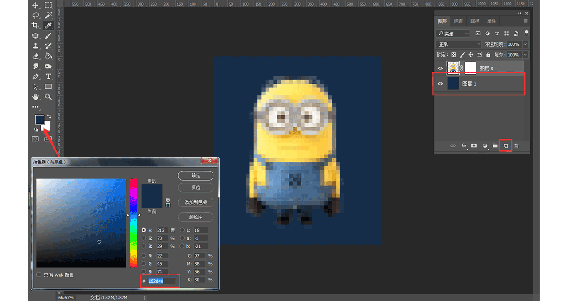Image resolution: width=568 pixels, height=301 pixels.
Task: Confirm color with 确定 button
Action: [196, 175]
